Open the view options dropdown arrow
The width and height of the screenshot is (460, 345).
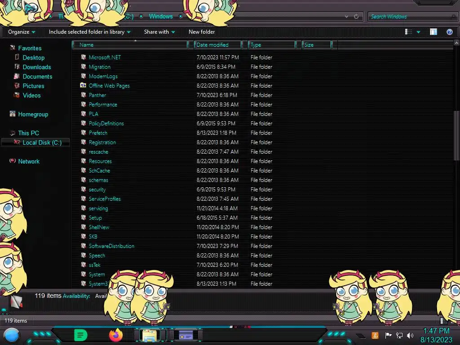(x=418, y=32)
